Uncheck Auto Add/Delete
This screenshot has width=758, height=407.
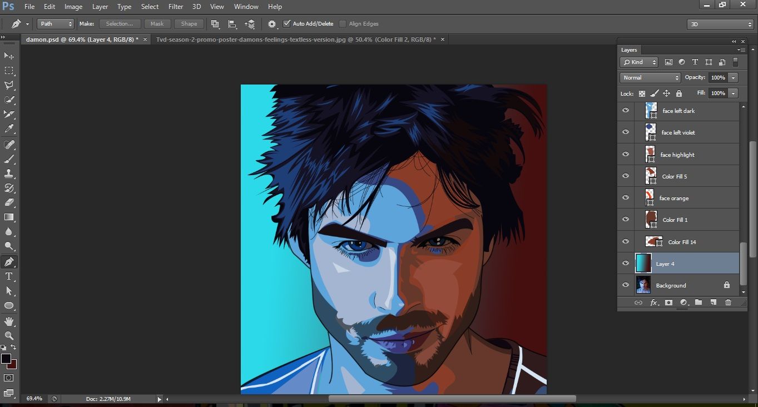287,24
